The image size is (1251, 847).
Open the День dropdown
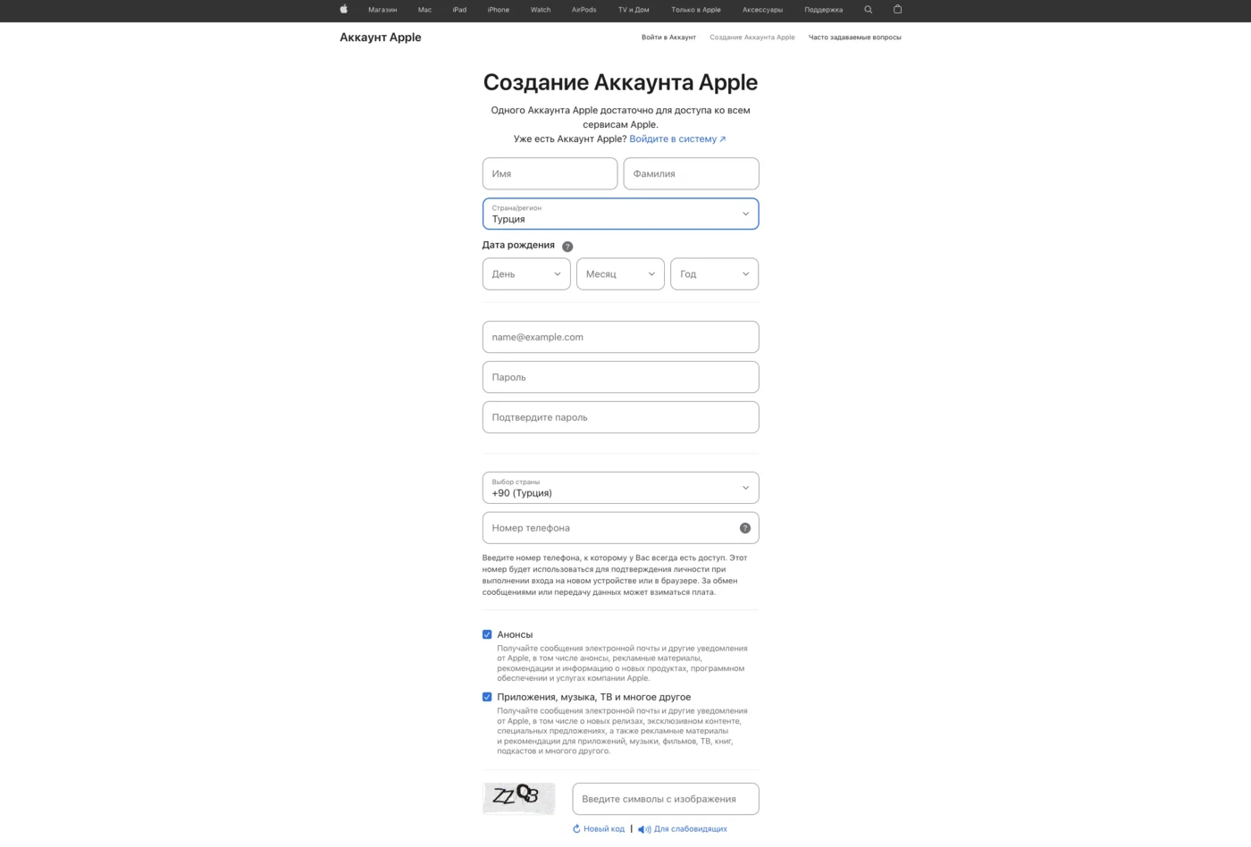[526, 274]
